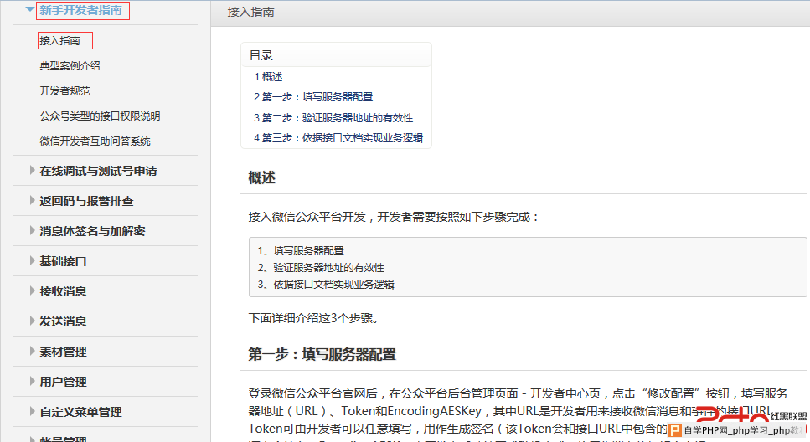The image size is (810, 442).
Task: Jump to '1 概述' in table of contents
Action: pyautogui.click(x=268, y=76)
